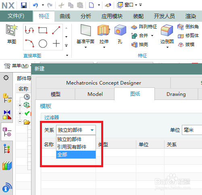Click the 修剪体 trim body tool

click(188, 35)
